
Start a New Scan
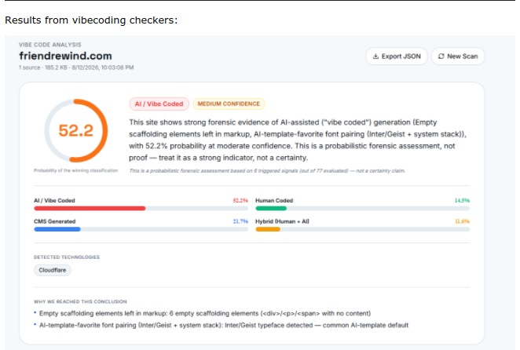(458, 57)
